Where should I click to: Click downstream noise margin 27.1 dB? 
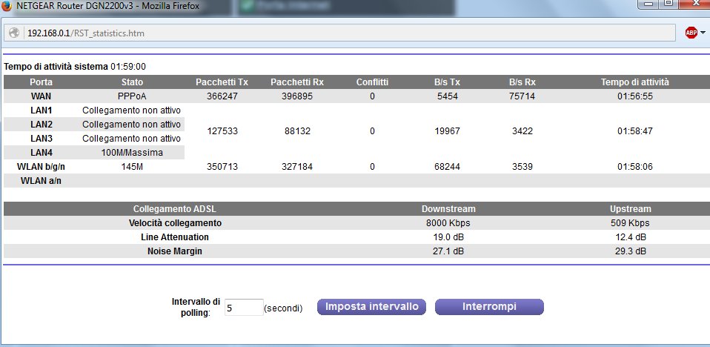tap(448, 251)
